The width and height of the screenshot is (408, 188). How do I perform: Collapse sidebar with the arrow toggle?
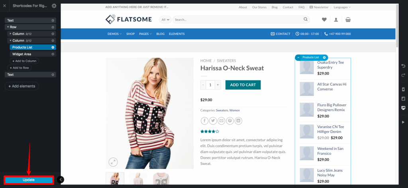pos(61,179)
